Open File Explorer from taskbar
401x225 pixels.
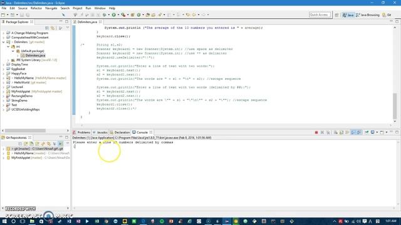pyautogui.click(x=32, y=221)
